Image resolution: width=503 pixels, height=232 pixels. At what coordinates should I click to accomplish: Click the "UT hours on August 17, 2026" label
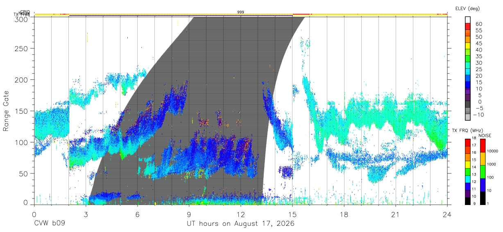pos(241,224)
